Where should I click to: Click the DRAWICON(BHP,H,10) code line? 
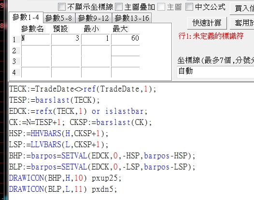coord(65,178)
